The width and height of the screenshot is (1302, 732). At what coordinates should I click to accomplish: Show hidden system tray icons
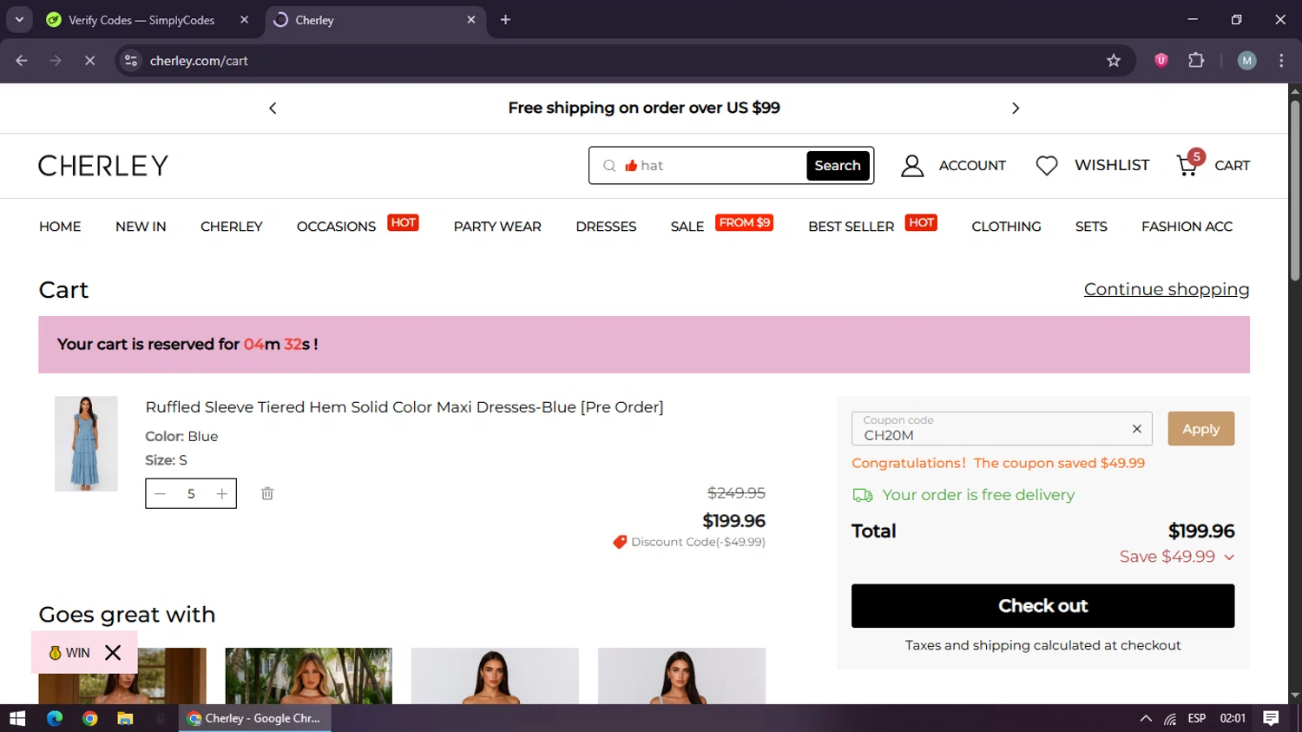tap(1146, 718)
